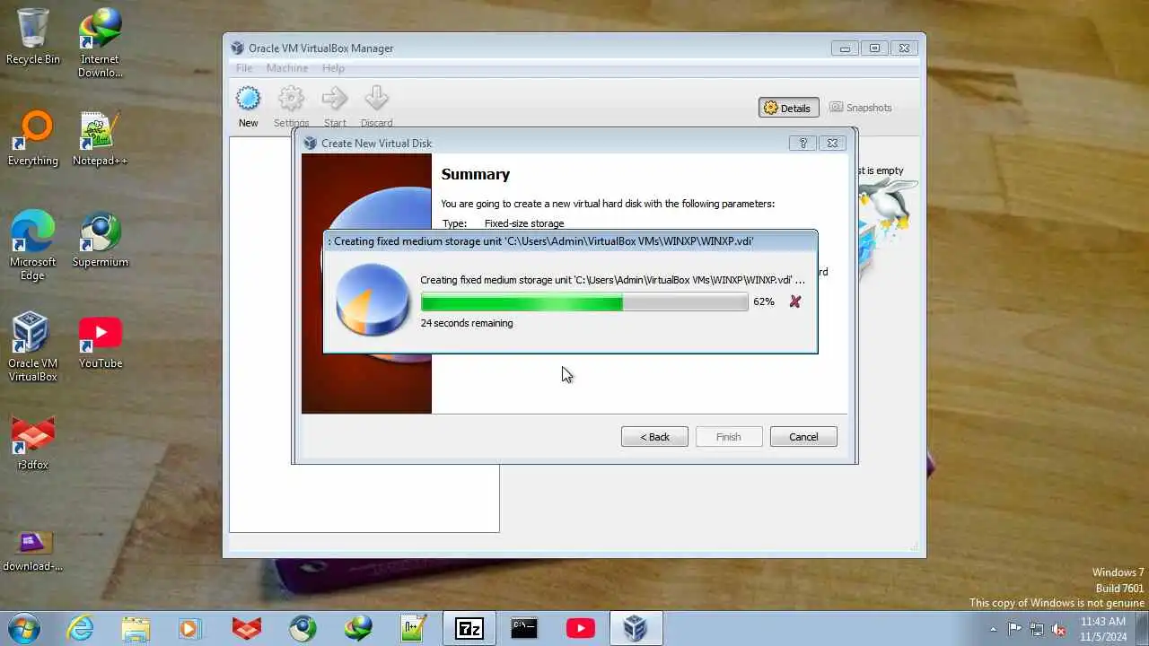Open the File menu in VirtualBox Manager

coord(244,68)
